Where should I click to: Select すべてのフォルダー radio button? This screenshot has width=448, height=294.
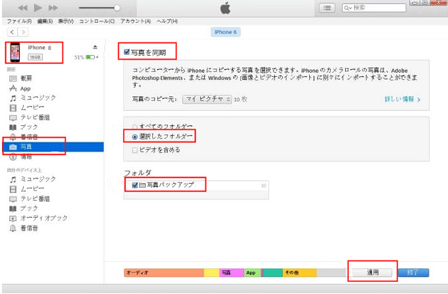134,127
